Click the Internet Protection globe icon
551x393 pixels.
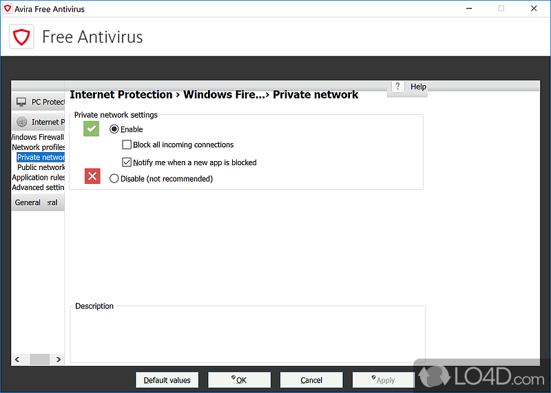[x=21, y=122]
